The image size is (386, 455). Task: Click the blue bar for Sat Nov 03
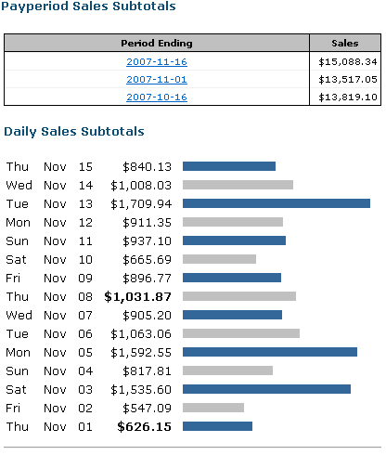point(266,389)
